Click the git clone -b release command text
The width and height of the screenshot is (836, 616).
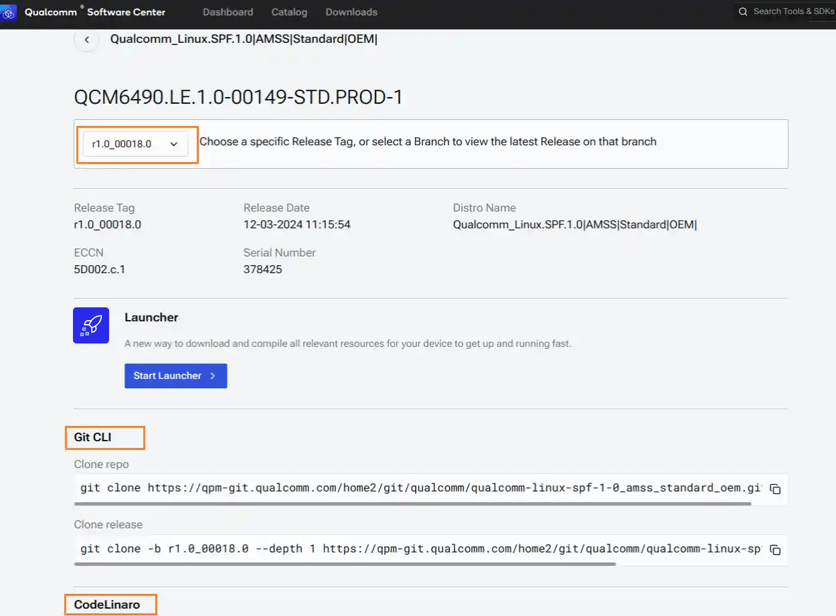(420, 549)
